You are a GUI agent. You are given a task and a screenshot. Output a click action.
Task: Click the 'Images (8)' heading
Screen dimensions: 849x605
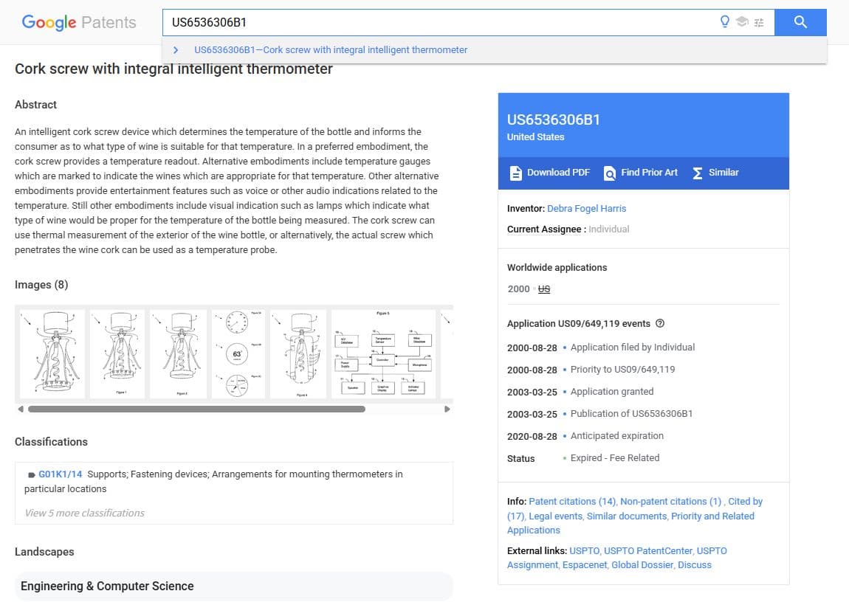coord(41,285)
